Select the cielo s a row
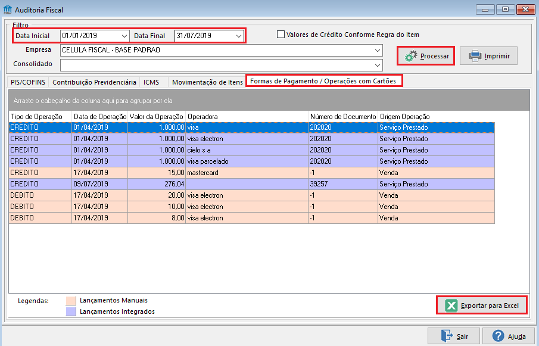Image resolution: width=539 pixels, height=346 pixels. coord(251,150)
